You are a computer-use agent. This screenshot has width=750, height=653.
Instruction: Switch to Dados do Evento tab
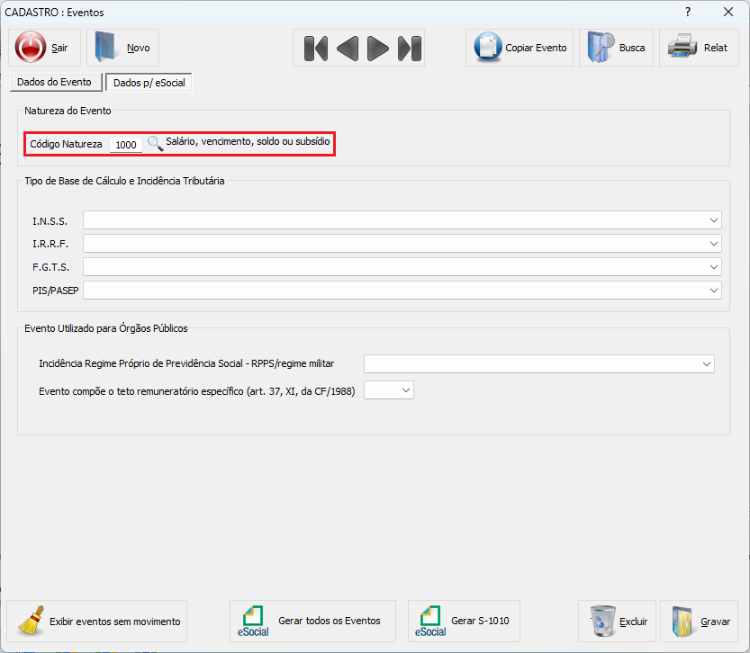point(54,82)
